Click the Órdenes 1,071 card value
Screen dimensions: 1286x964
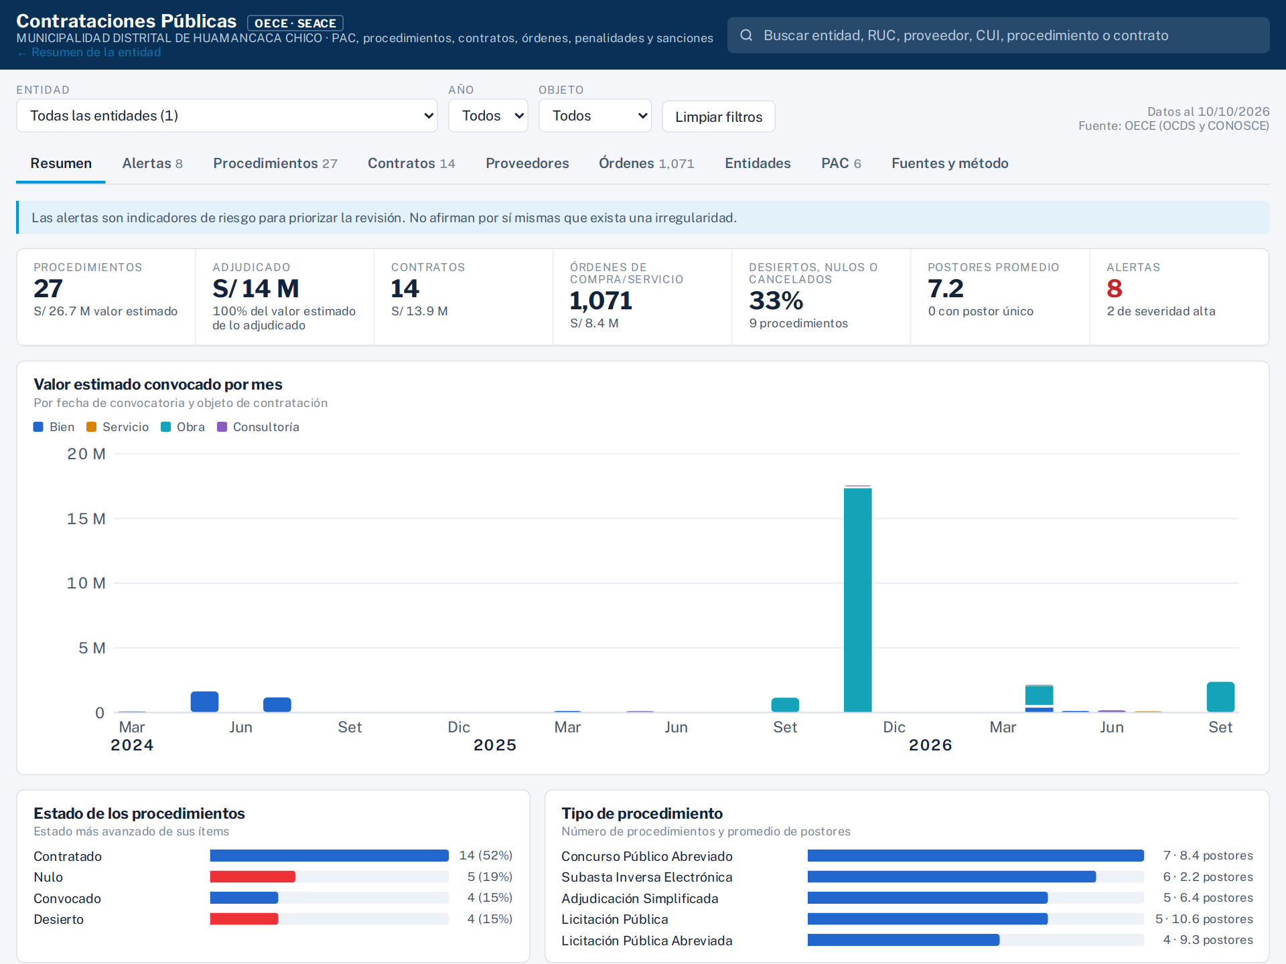tap(601, 301)
